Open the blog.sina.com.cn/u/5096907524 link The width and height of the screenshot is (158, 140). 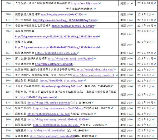62,14
